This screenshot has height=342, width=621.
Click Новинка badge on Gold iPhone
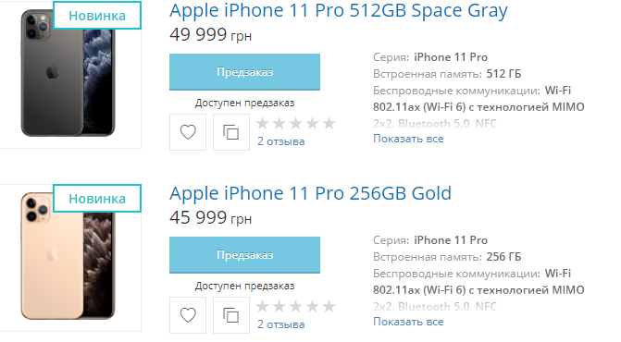pyautogui.click(x=97, y=199)
